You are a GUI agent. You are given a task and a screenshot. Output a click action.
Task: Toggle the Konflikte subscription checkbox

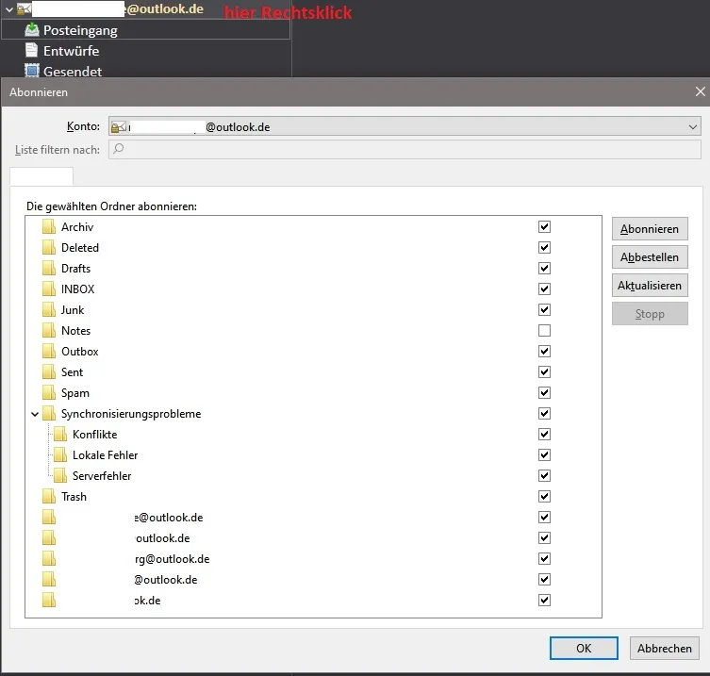click(544, 435)
